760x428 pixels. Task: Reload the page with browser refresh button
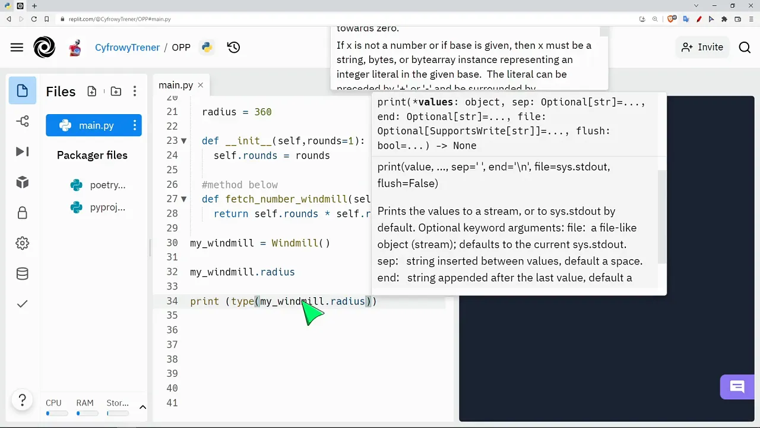(x=34, y=19)
